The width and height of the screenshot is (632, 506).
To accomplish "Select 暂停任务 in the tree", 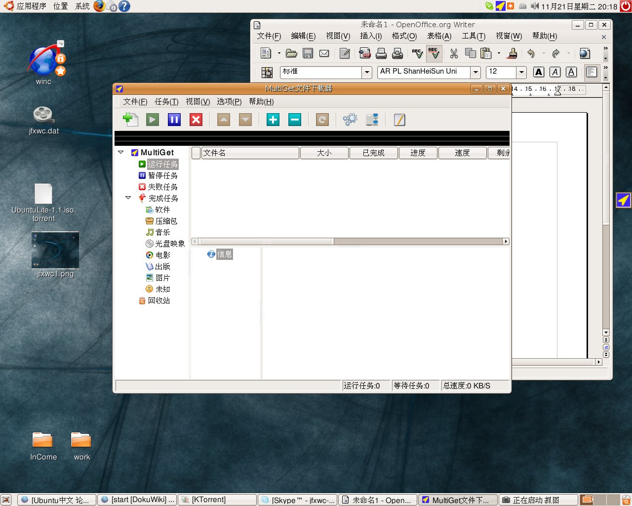I will [x=158, y=175].
